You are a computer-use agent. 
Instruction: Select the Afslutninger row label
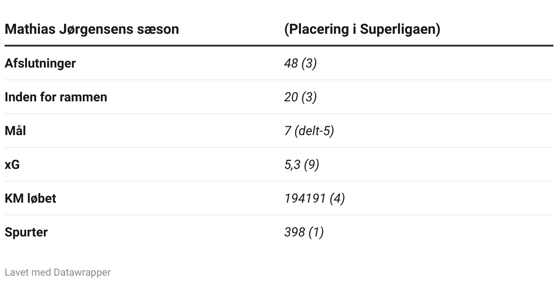coord(40,63)
